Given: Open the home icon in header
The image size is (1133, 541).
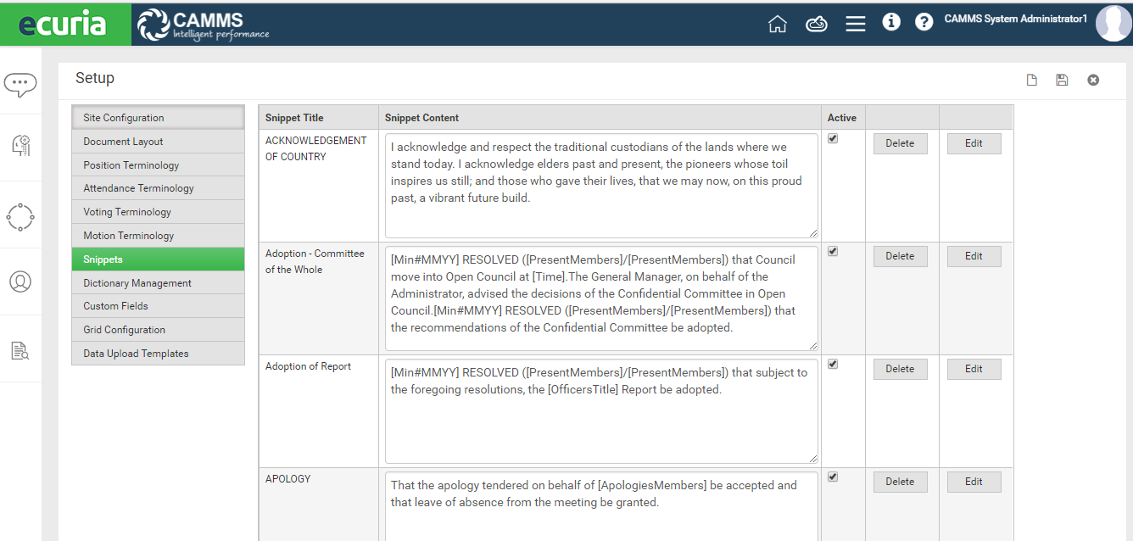Looking at the screenshot, I should tap(777, 24).
